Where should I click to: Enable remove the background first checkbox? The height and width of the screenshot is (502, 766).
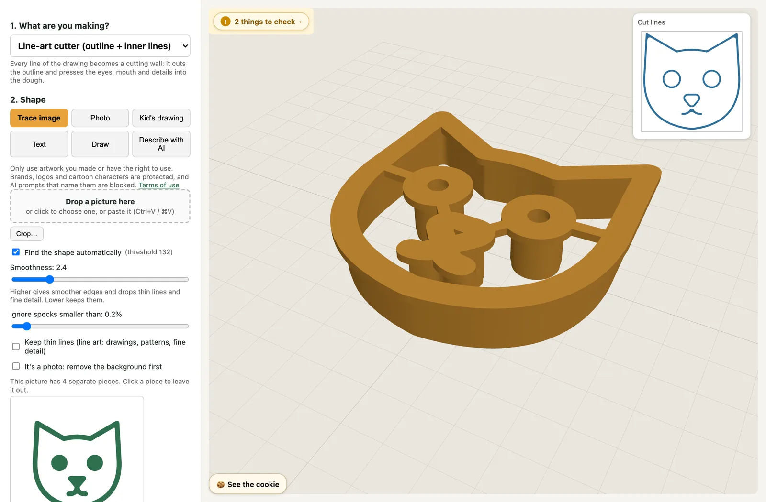point(16,366)
